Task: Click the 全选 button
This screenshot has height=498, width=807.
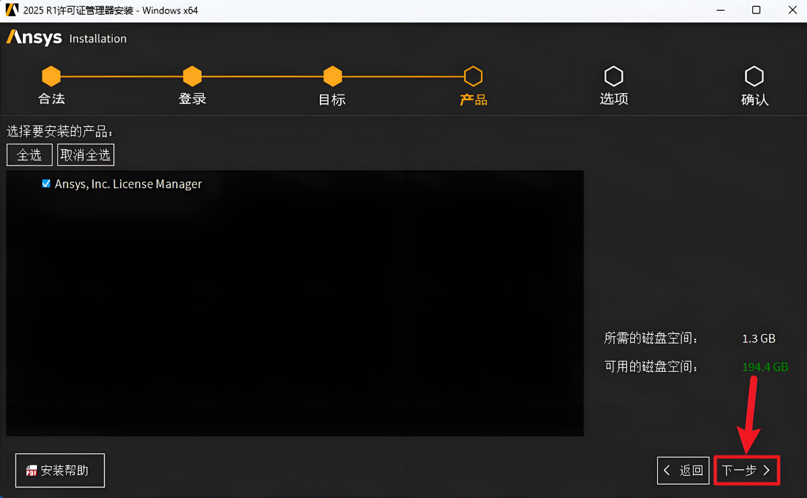Action: [x=29, y=155]
